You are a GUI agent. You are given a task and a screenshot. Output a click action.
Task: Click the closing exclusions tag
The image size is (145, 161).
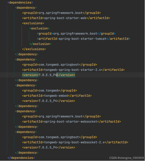coord(34,49)
